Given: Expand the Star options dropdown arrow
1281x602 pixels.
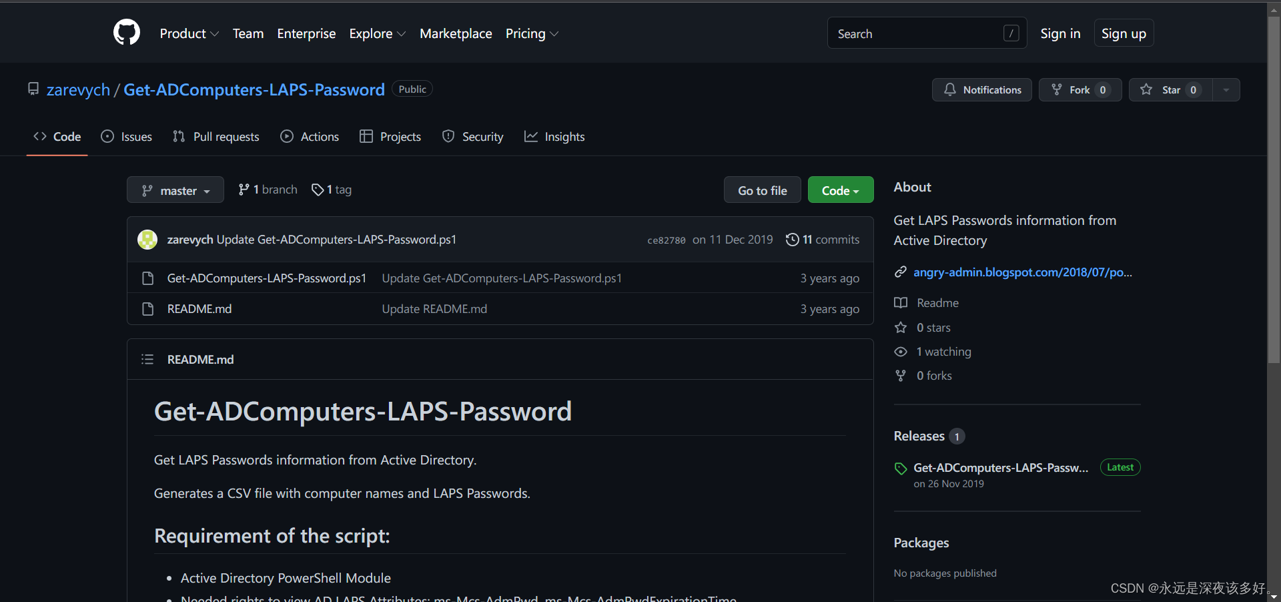Looking at the screenshot, I should pyautogui.click(x=1226, y=89).
